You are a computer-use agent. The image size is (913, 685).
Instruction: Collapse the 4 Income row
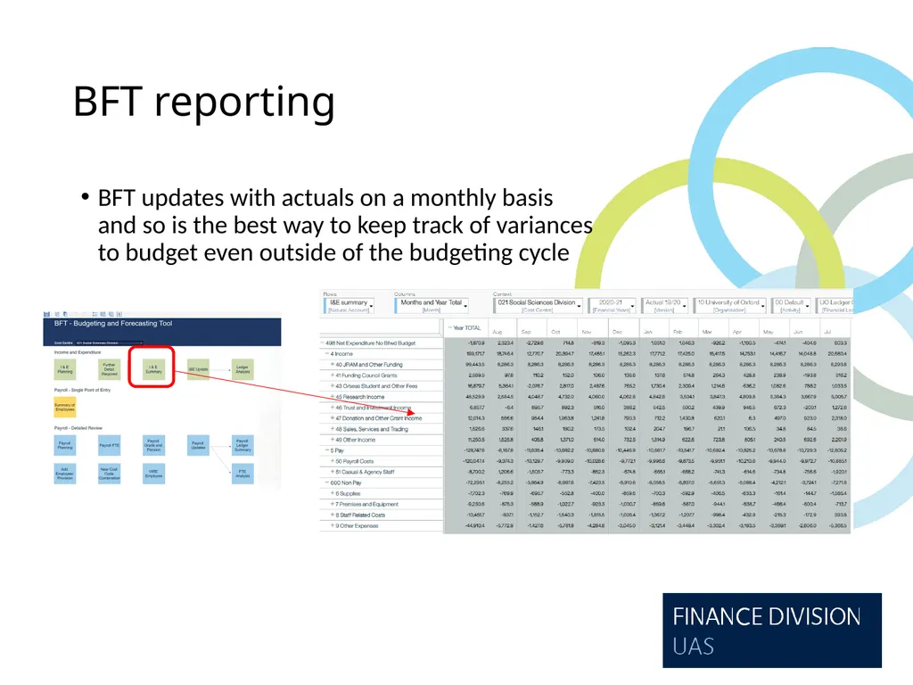pyautogui.click(x=327, y=353)
